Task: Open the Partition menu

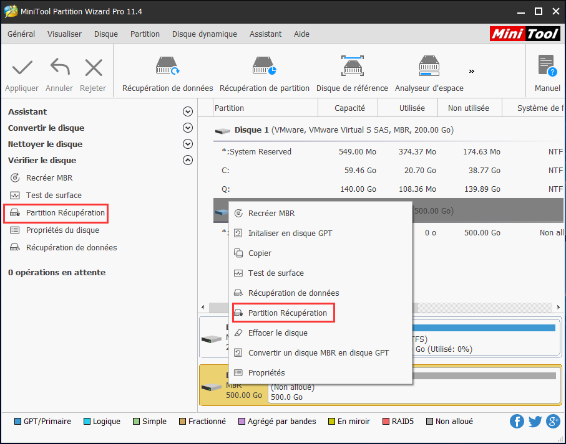Action: (145, 34)
